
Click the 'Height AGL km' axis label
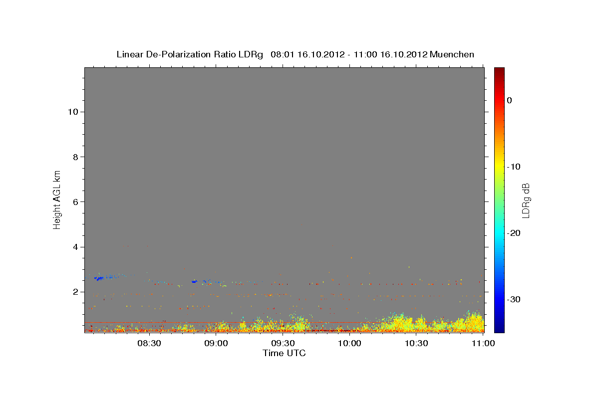click(57, 199)
